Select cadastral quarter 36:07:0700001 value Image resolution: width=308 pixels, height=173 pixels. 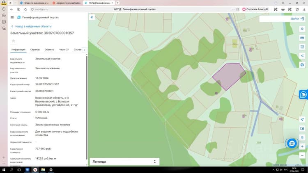pos(44,91)
